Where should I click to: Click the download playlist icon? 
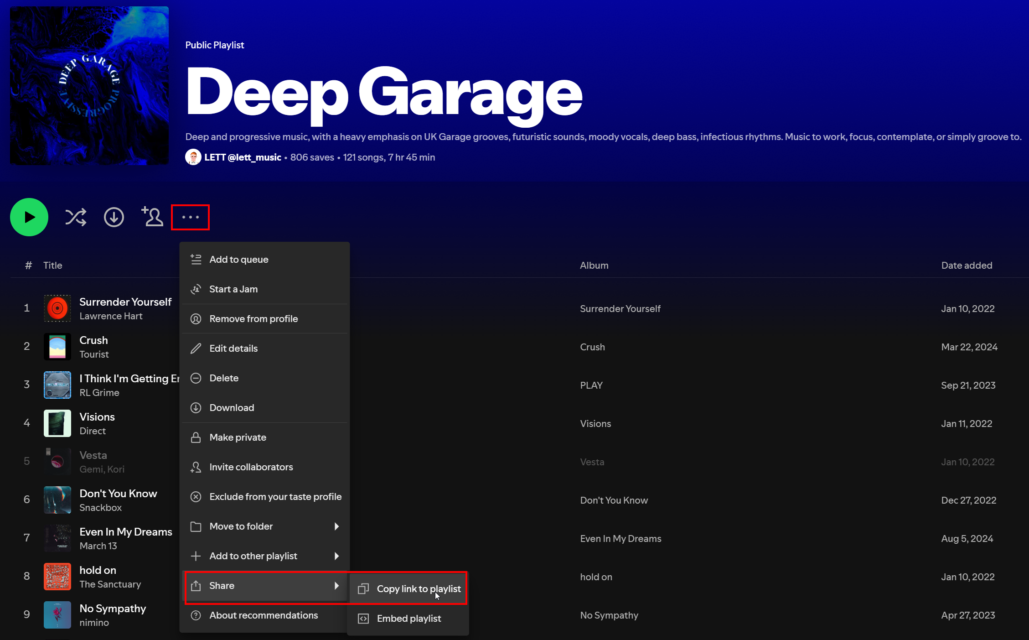114,217
